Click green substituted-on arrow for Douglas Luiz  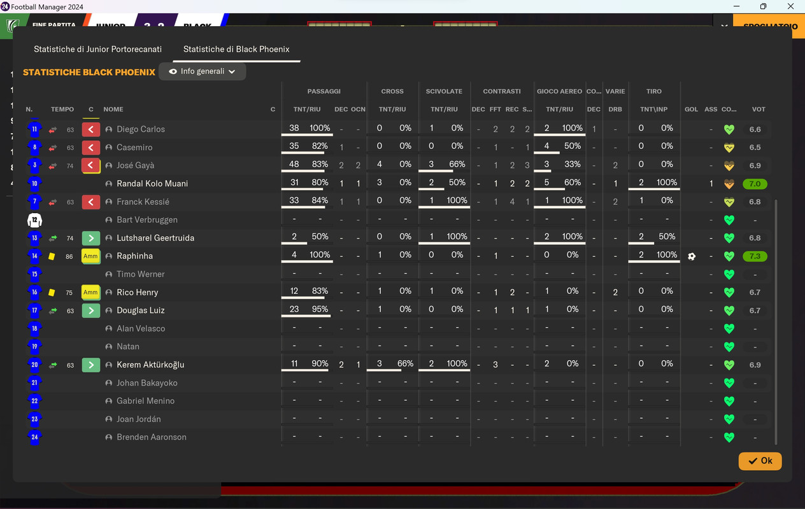coord(91,310)
